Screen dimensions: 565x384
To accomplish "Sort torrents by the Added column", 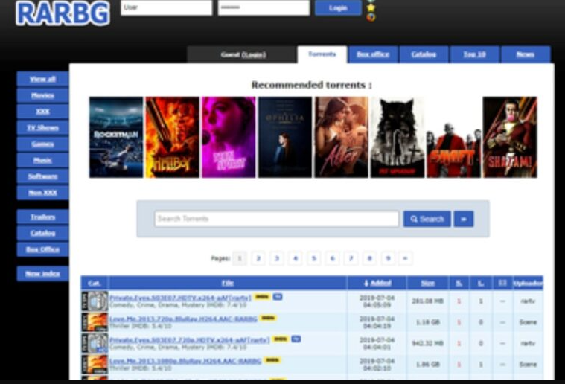I will [377, 283].
